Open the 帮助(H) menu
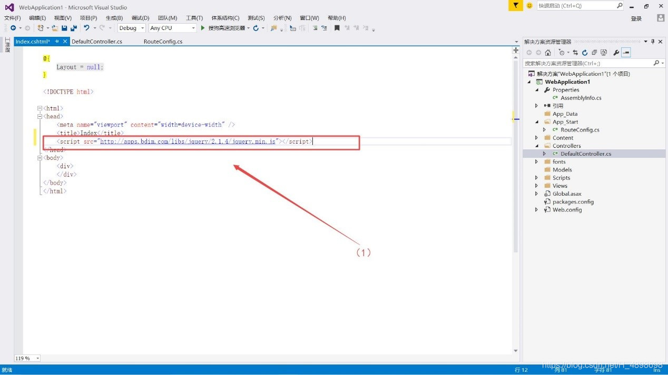 337,18
